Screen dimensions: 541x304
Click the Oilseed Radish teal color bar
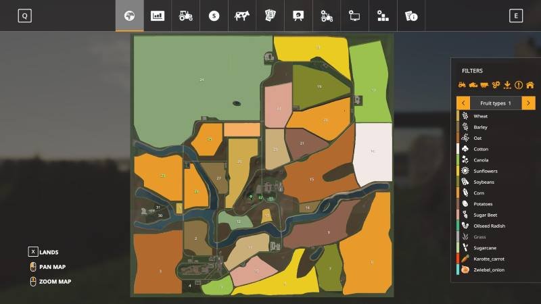[458, 226]
